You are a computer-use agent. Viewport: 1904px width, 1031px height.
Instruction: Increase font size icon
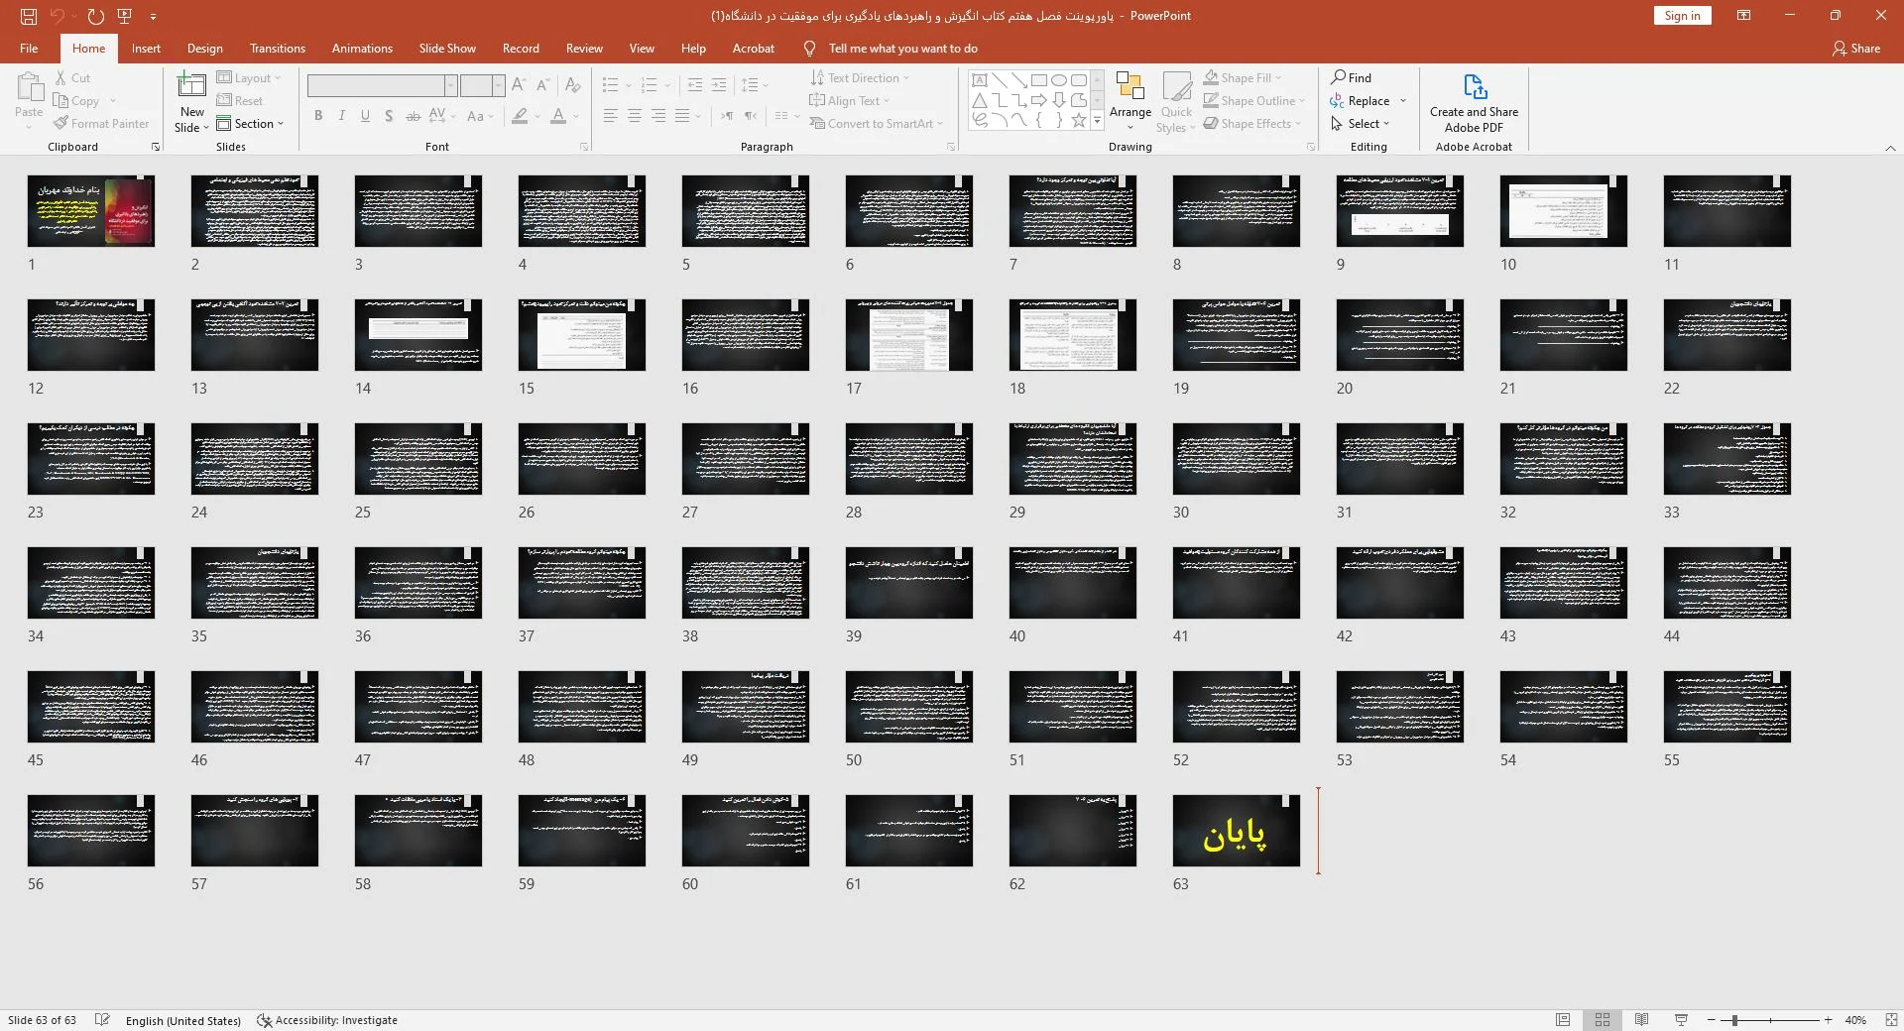(x=519, y=85)
